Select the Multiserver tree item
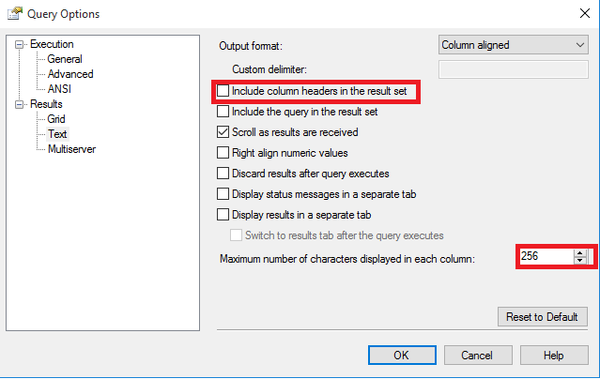This screenshot has width=600, height=379. tap(71, 149)
